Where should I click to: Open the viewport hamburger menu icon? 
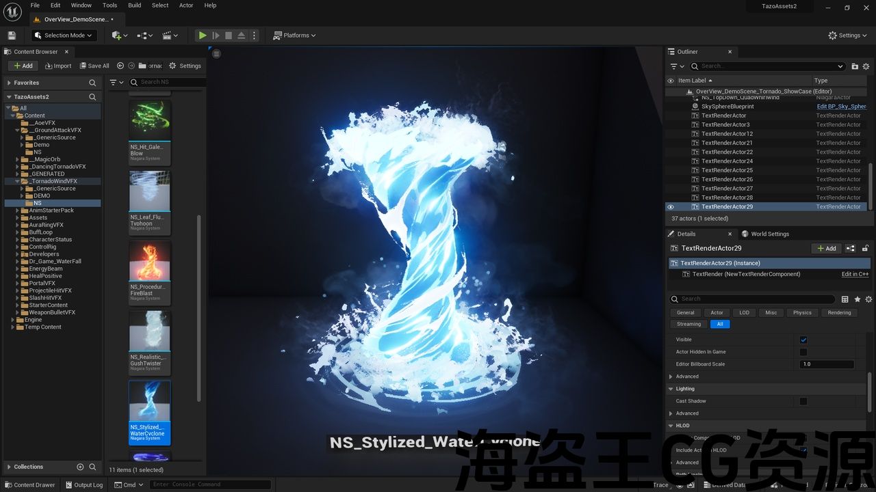(x=216, y=54)
